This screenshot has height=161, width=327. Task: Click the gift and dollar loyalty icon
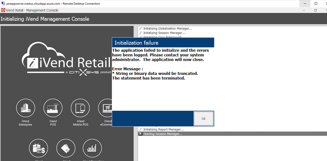pos(39,149)
